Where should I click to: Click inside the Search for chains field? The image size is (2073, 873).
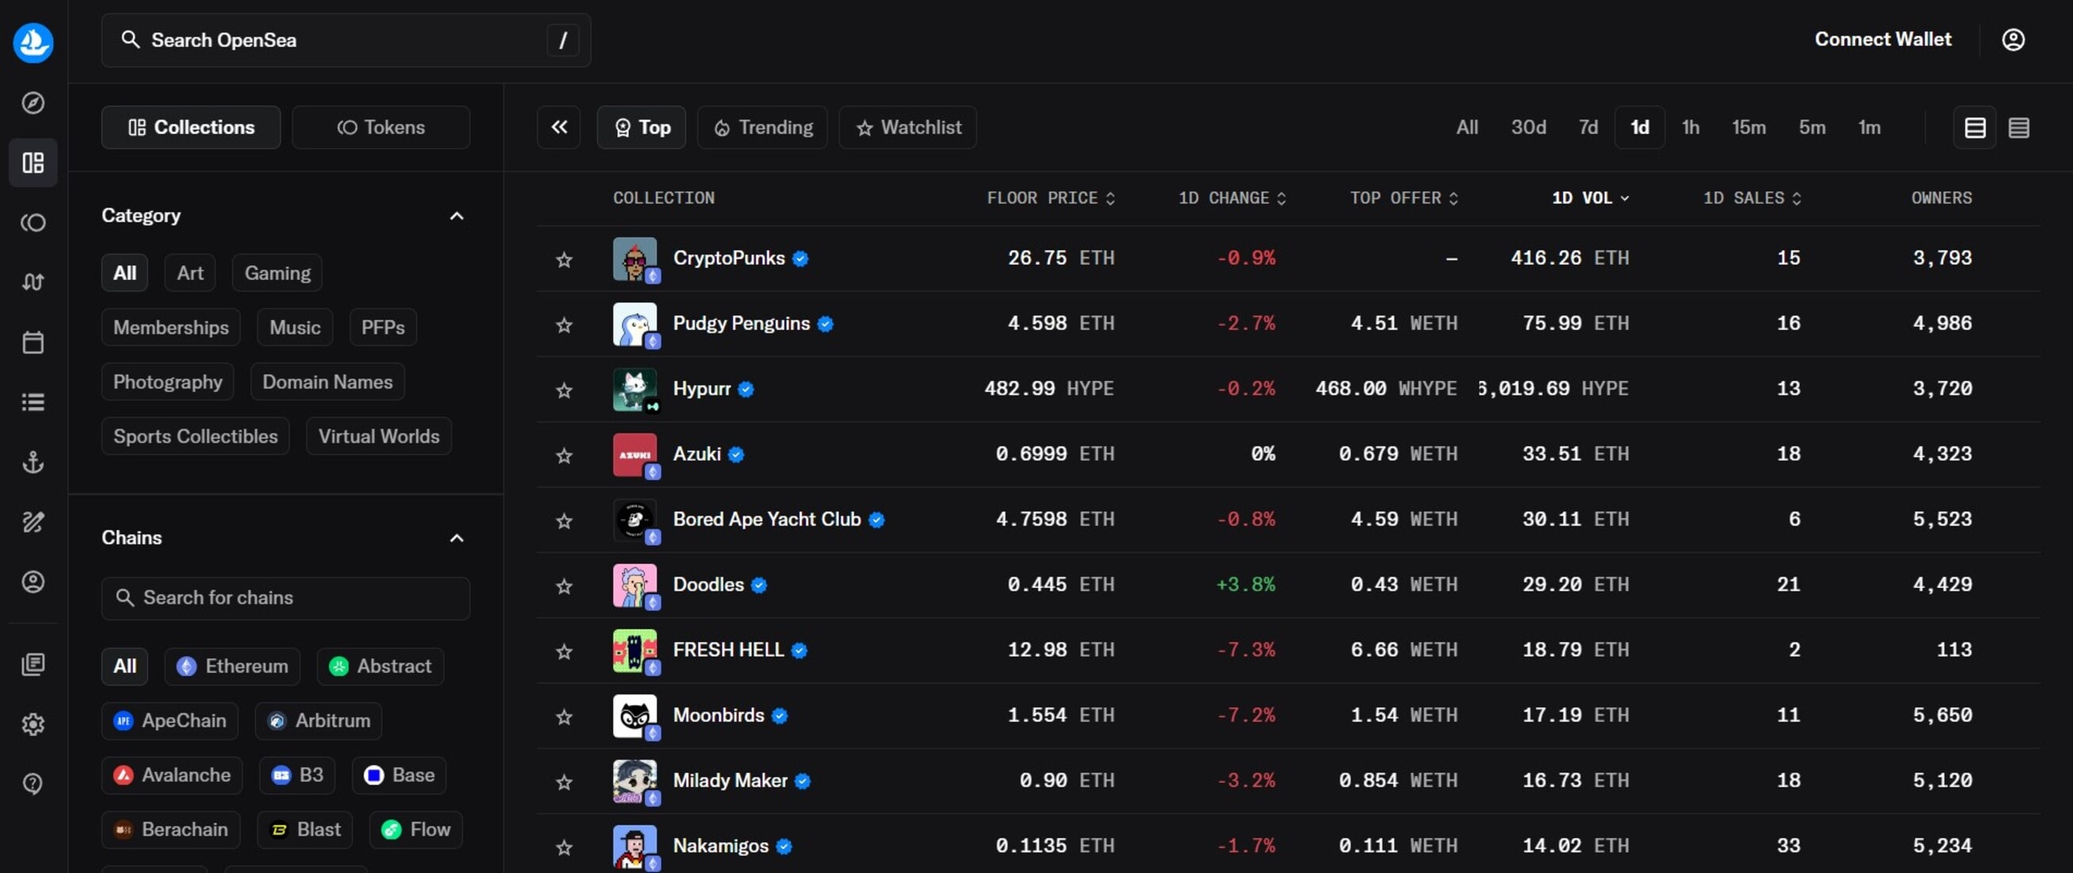click(285, 598)
